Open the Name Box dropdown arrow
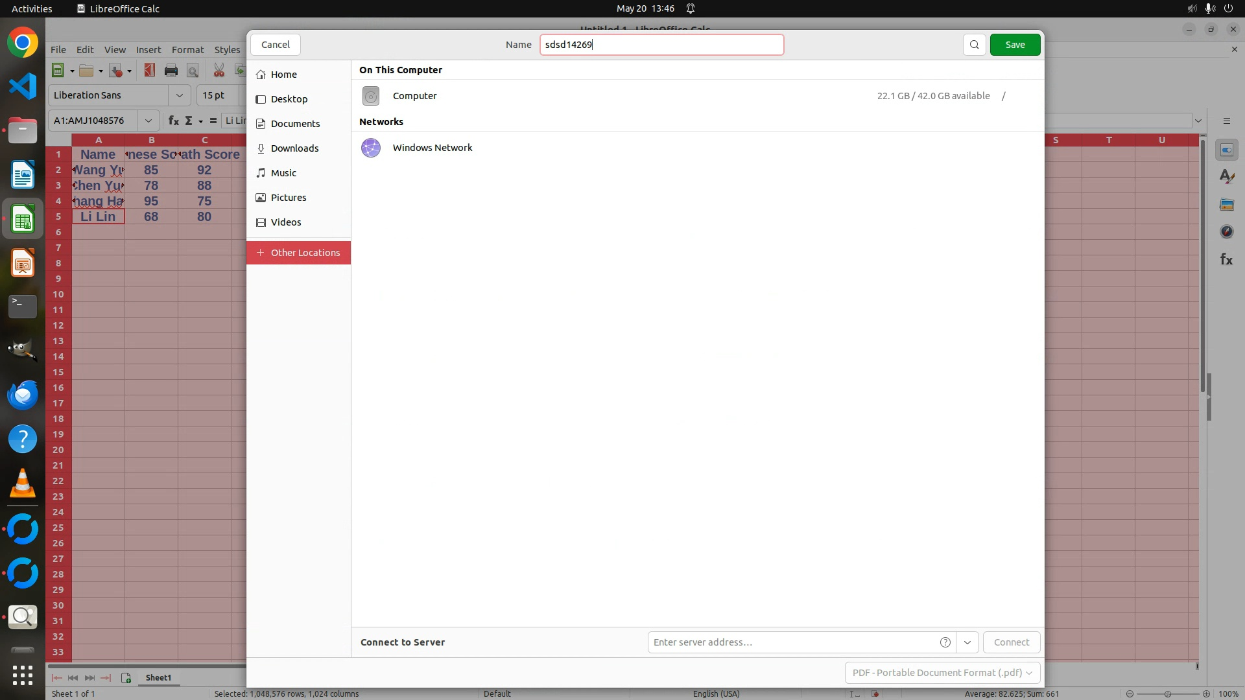Viewport: 1245px width, 700px height. tap(148, 121)
